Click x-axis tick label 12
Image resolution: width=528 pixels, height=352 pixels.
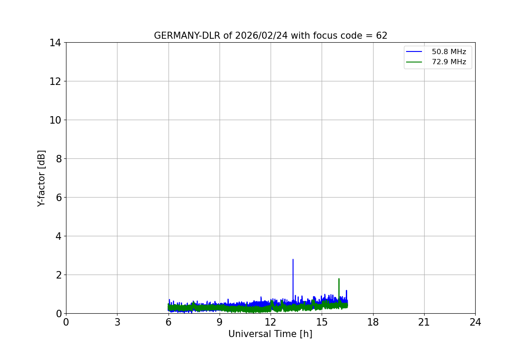pos(271,323)
